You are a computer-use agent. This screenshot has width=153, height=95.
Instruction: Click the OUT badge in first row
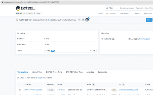point(114,90)
